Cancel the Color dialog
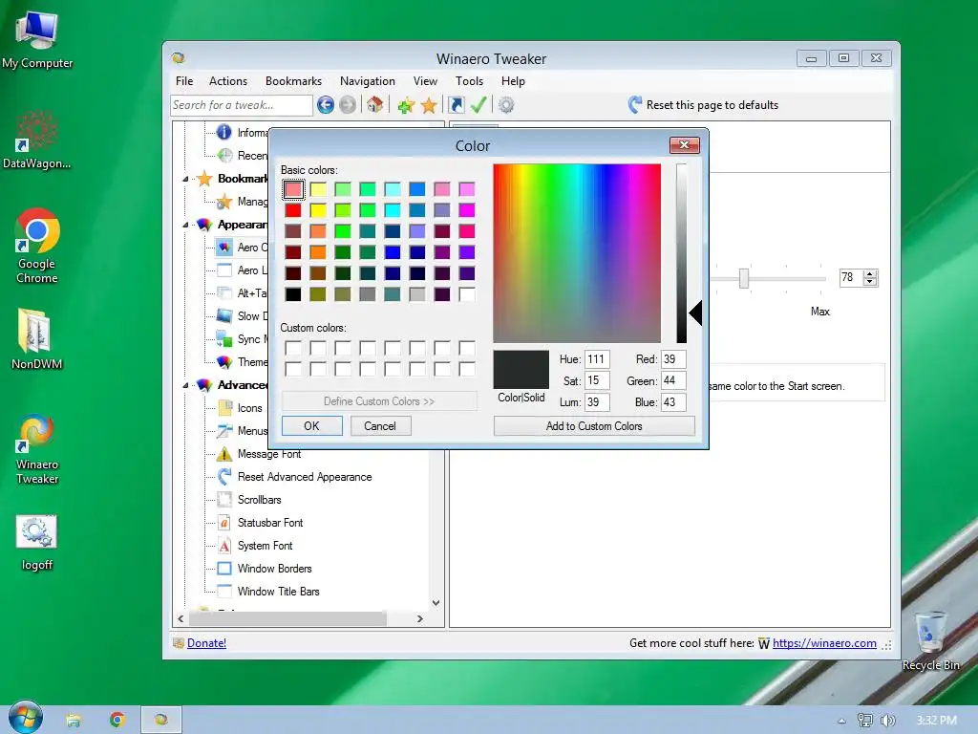 point(380,425)
